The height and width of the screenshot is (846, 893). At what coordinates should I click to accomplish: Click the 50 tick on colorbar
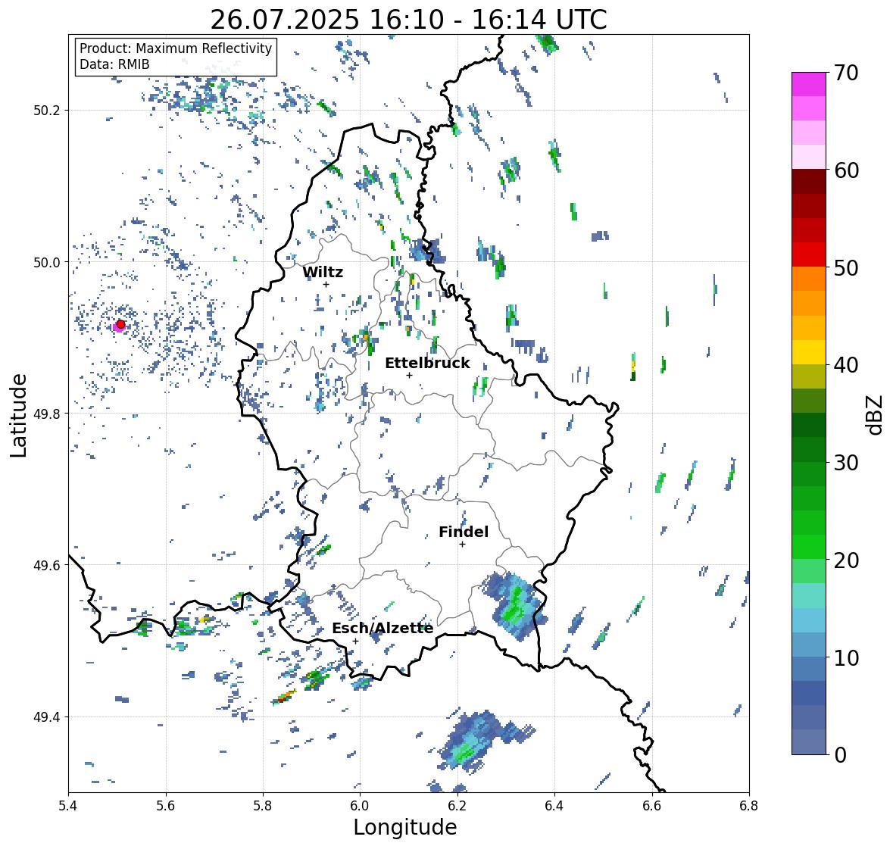[x=846, y=267]
